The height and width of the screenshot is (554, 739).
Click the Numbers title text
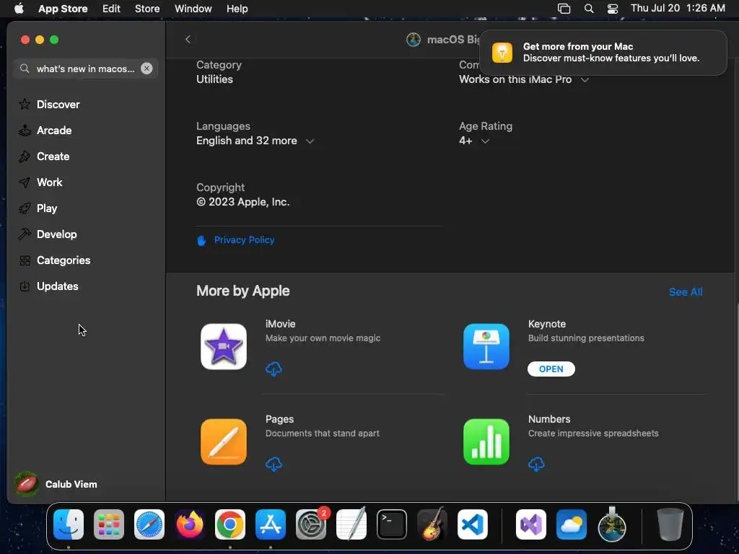(549, 419)
